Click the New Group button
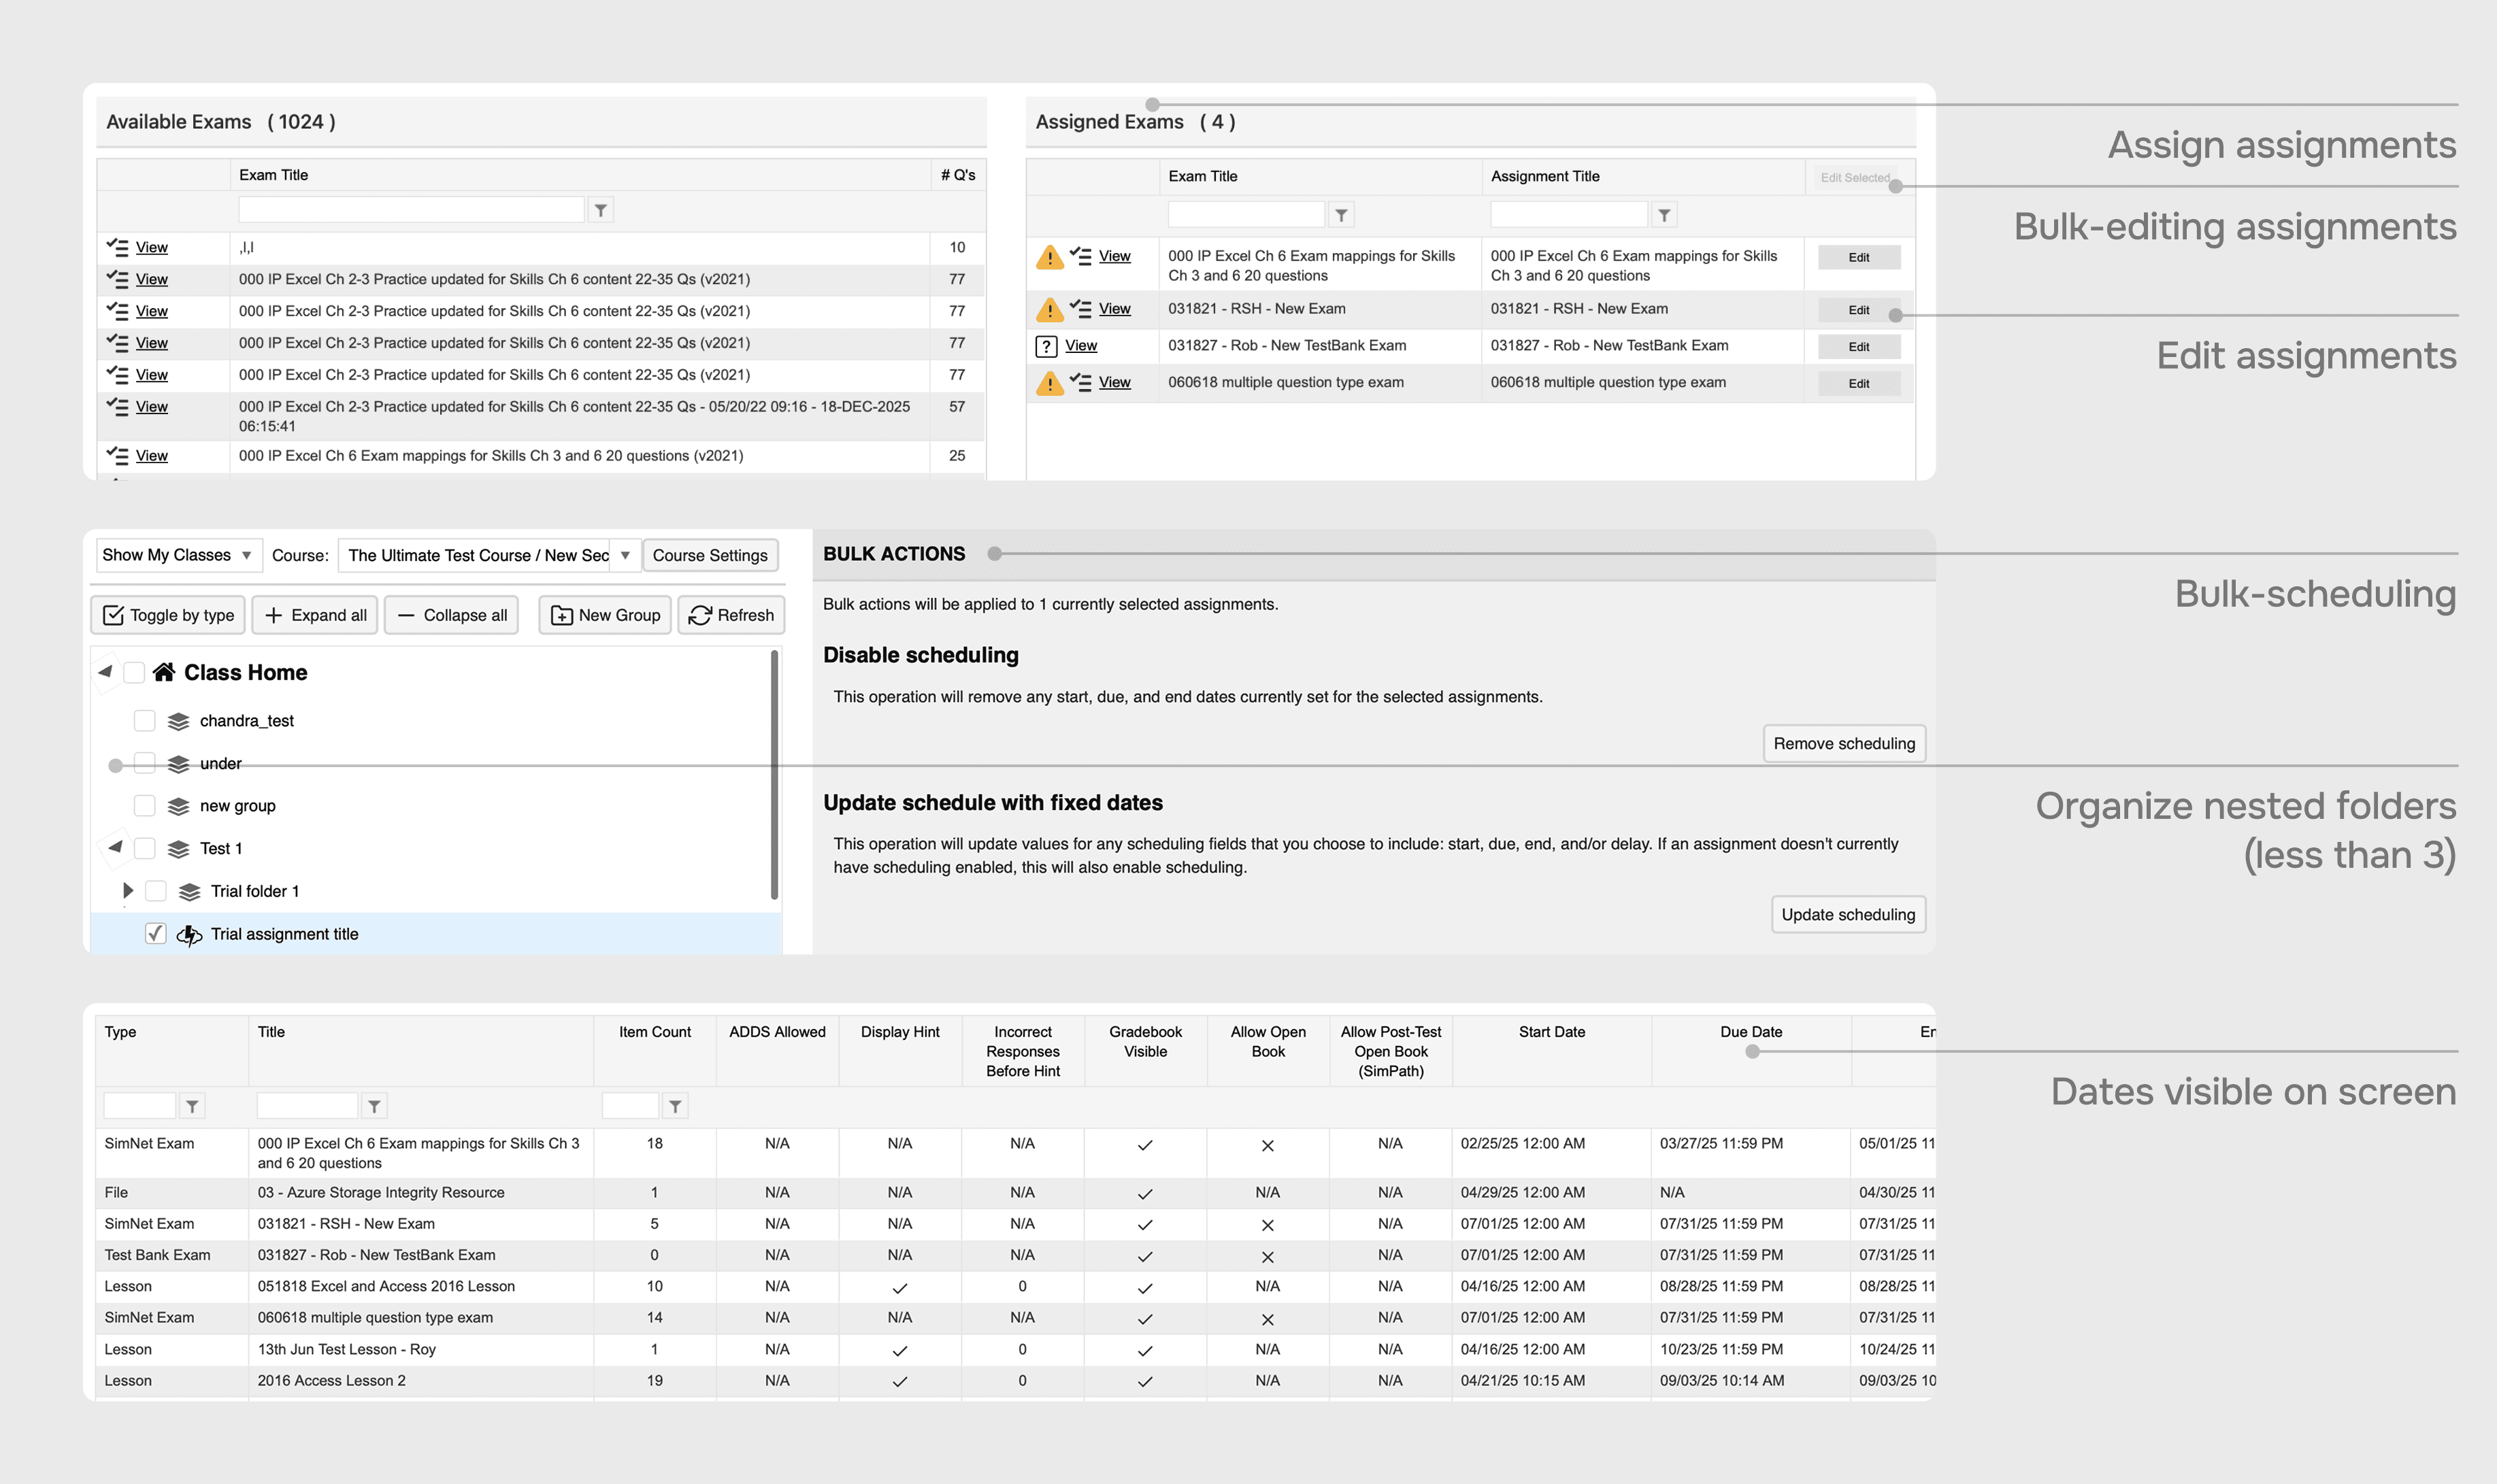Image resolution: width=2497 pixels, height=1484 pixels. 606,615
